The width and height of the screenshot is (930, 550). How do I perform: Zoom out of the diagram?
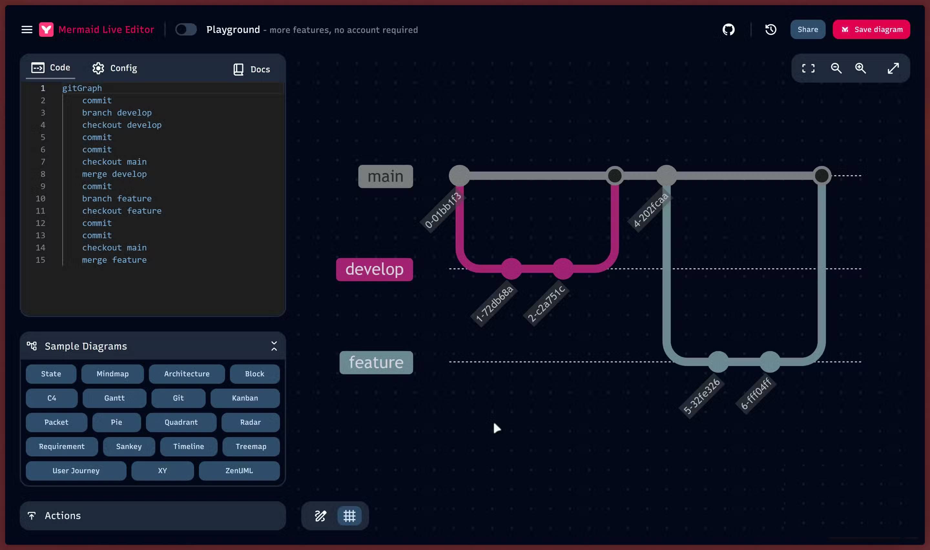coord(836,68)
